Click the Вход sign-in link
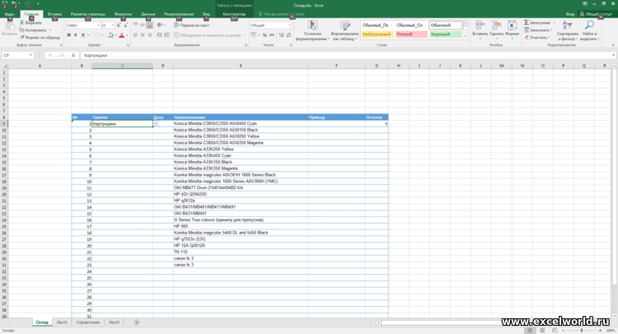Screen dimensions: 618x334 570,14
